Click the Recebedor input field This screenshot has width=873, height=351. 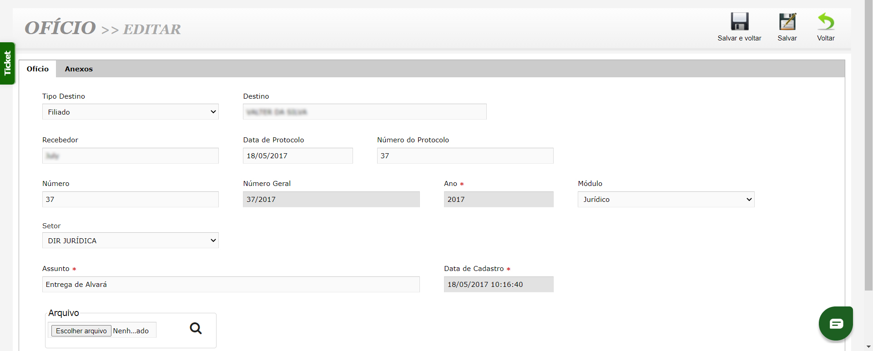[130, 156]
